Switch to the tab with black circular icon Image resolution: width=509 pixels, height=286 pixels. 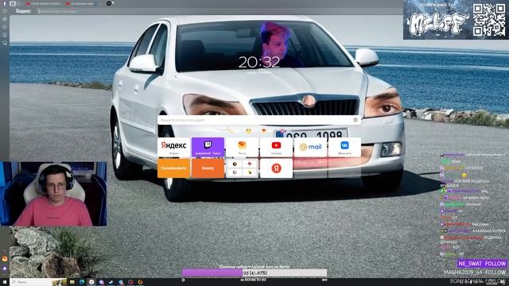(109, 3)
